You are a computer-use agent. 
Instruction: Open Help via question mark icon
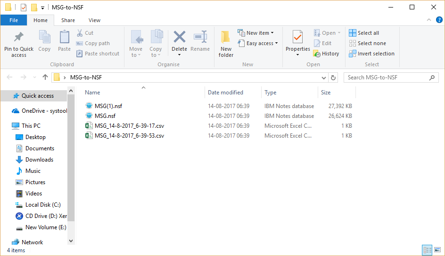[x=439, y=20]
